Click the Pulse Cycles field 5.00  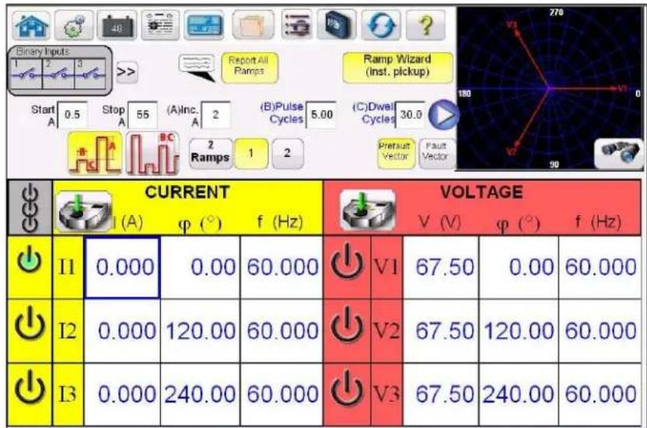[321, 115]
